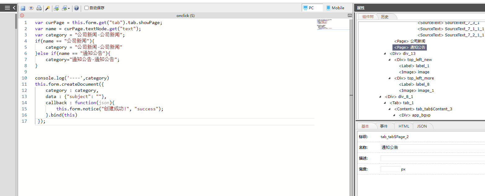Place cursor on console.log line
The width and height of the screenshot is (485, 196).
[x=72, y=78]
